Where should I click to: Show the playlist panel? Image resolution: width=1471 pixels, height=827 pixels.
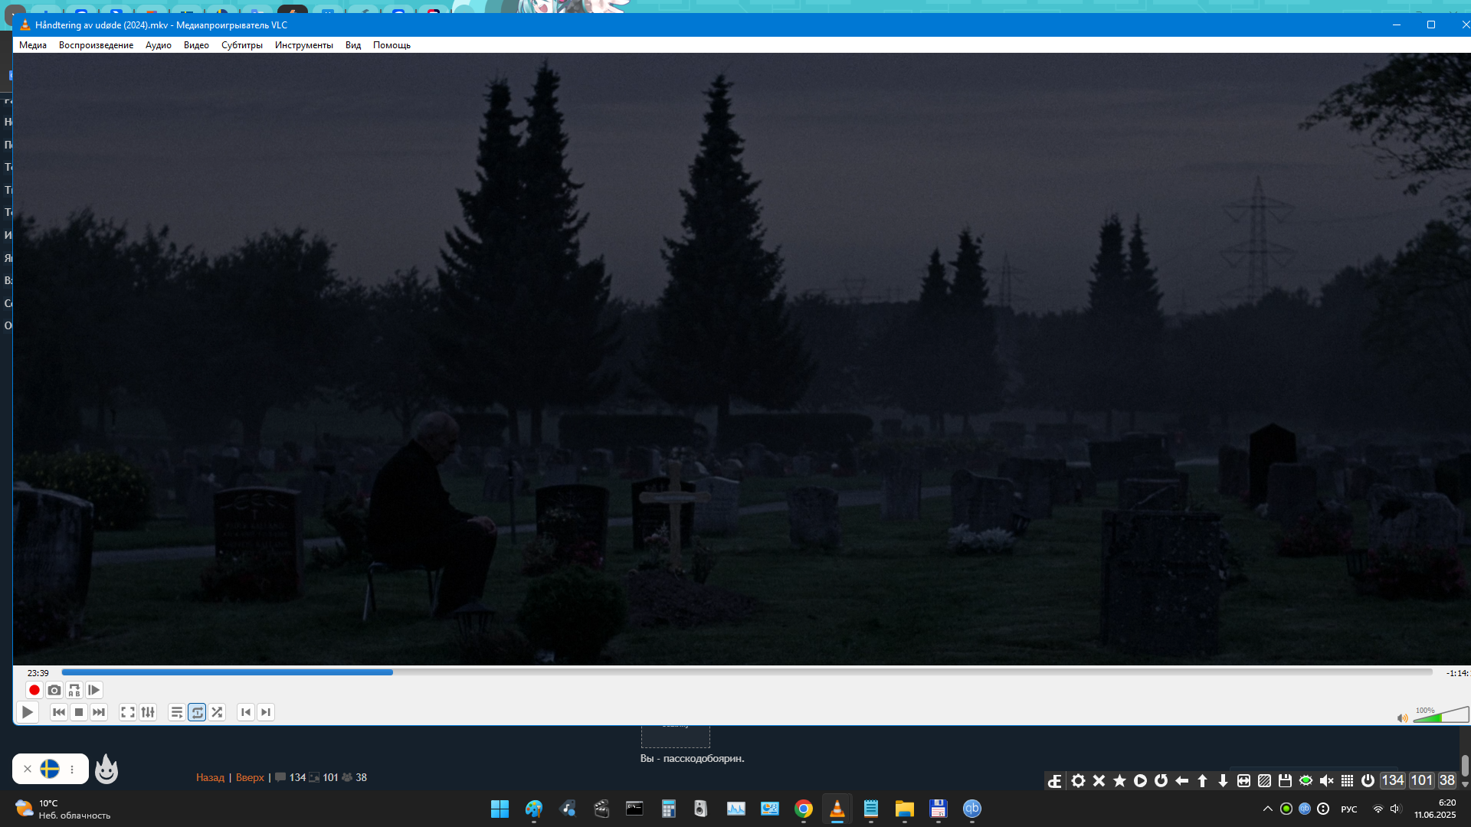[x=176, y=712]
